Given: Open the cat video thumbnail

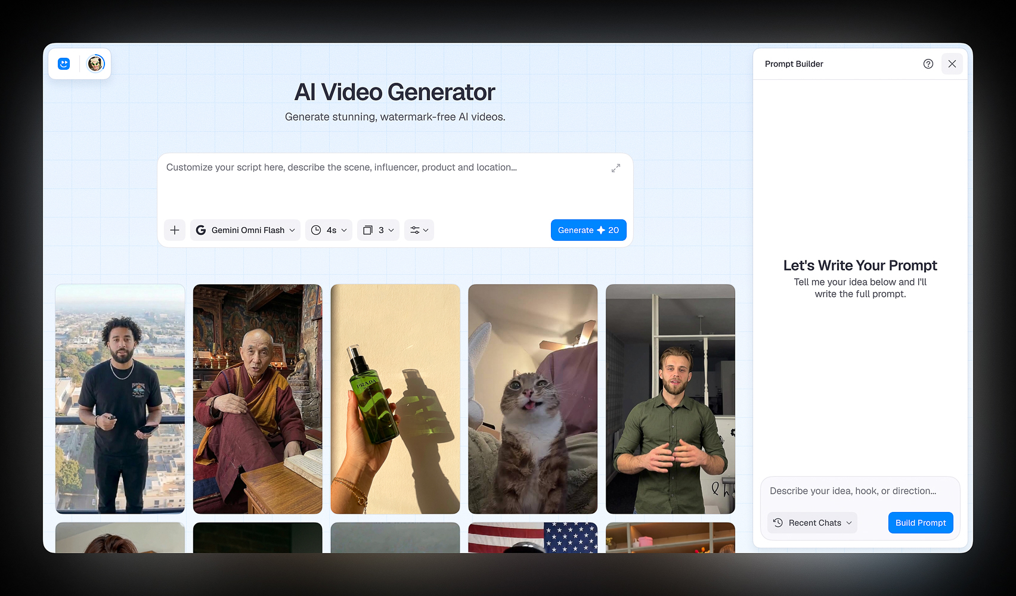Looking at the screenshot, I should [x=533, y=399].
